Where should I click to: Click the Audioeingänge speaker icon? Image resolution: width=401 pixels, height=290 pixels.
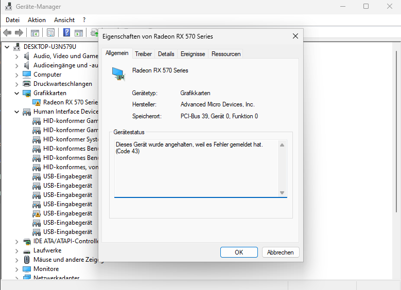[x=27, y=65]
